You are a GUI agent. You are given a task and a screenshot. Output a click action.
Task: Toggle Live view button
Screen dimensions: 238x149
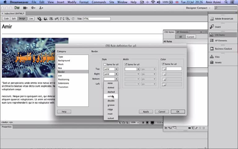31,19
